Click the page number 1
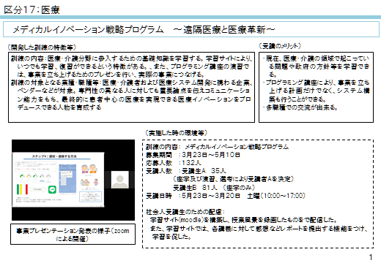381x263 pixels. point(371,257)
